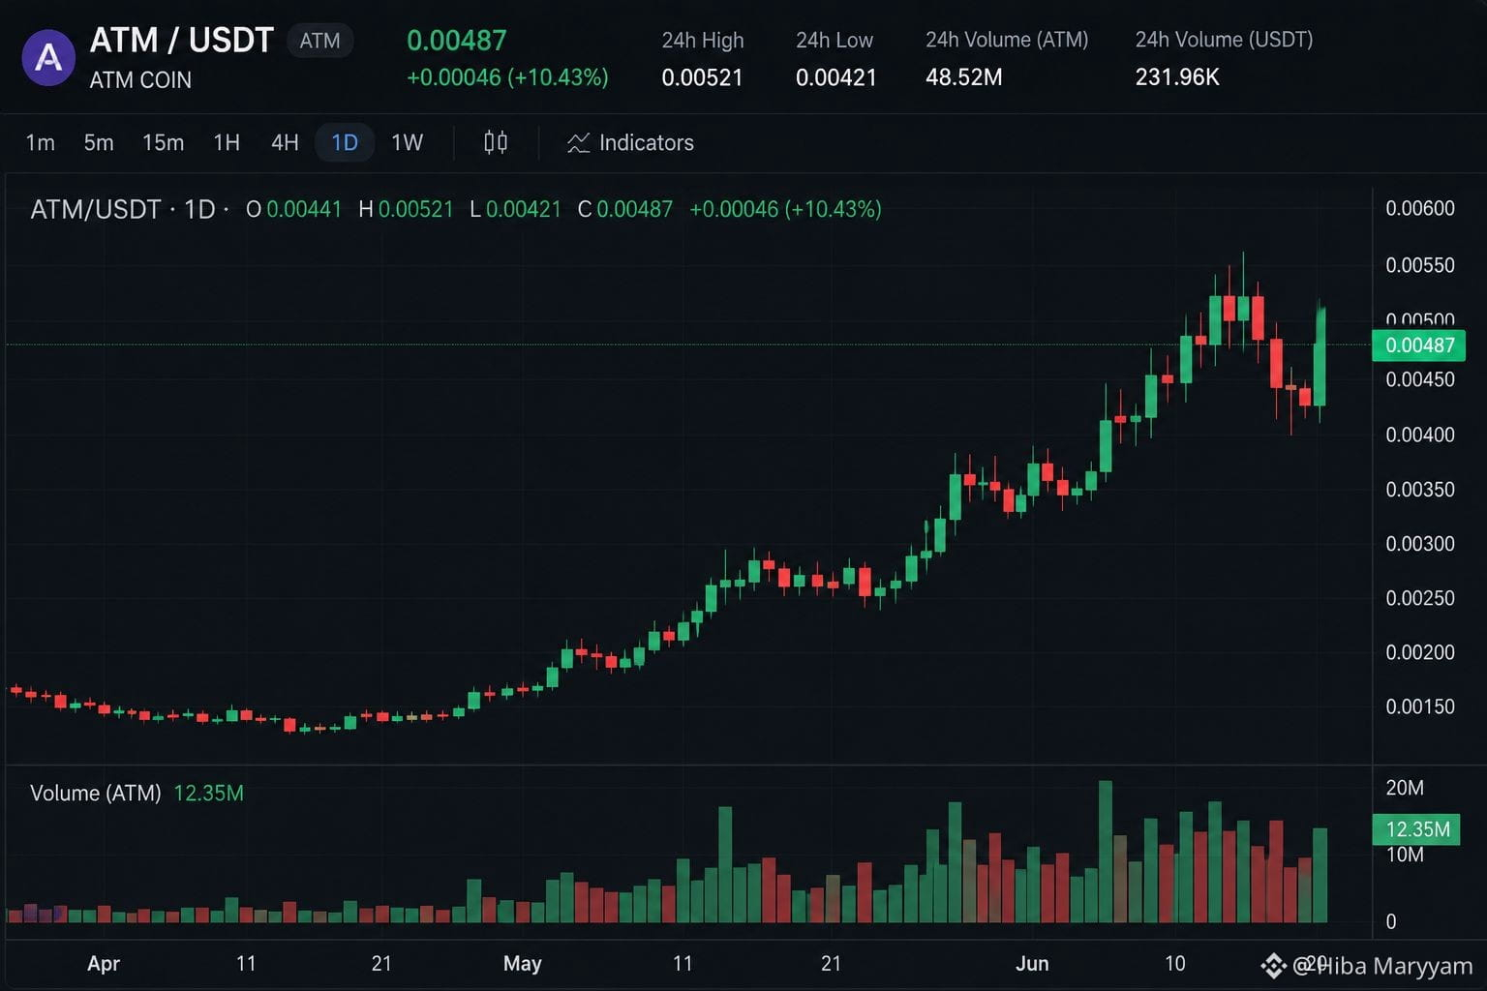Click the open value 0.00441 in legend
1487x991 pixels.
click(304, 209)
